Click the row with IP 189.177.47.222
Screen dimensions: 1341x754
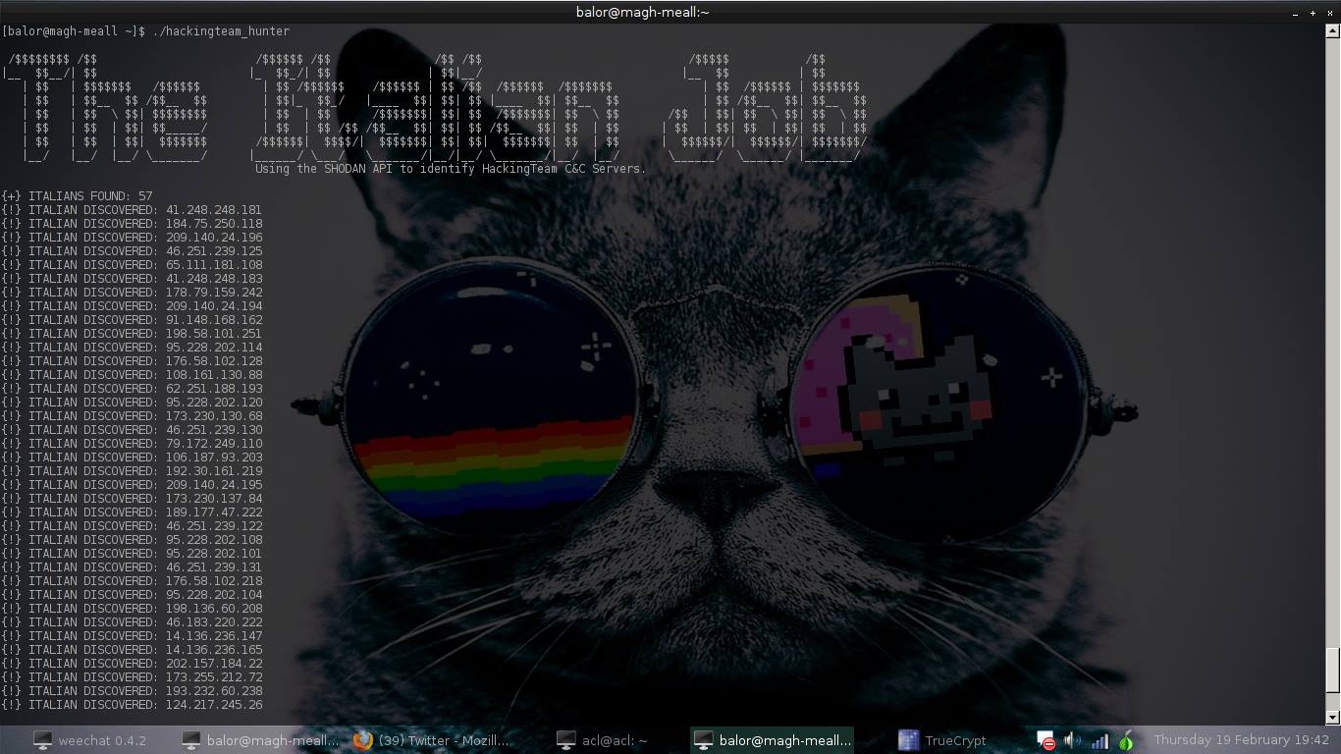point(132,512)
